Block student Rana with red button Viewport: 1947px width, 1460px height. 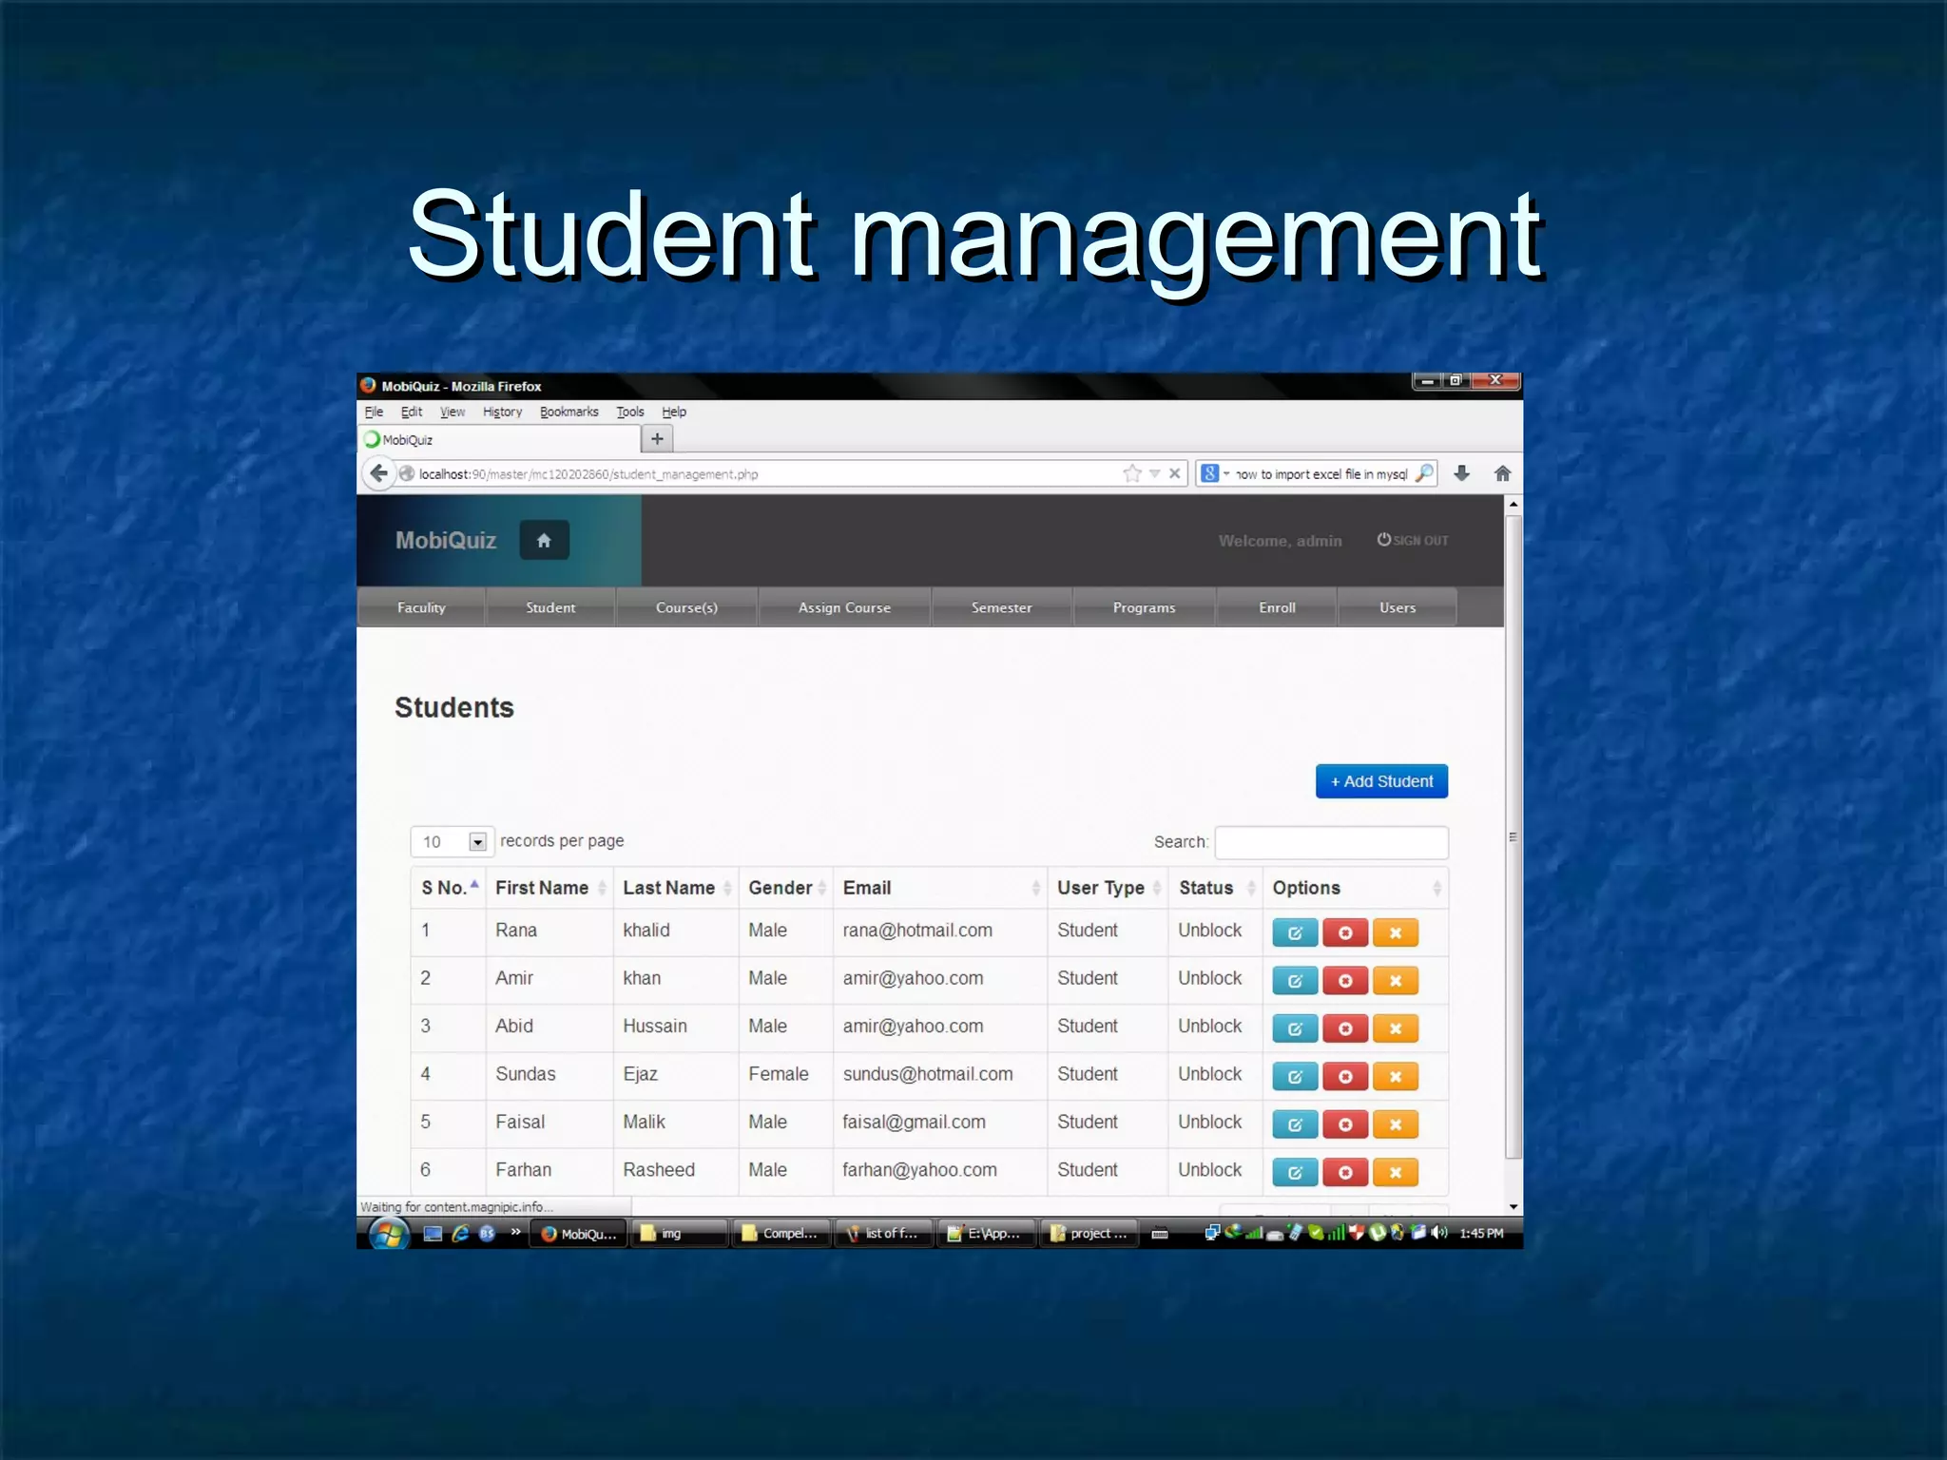[1345, 932]
